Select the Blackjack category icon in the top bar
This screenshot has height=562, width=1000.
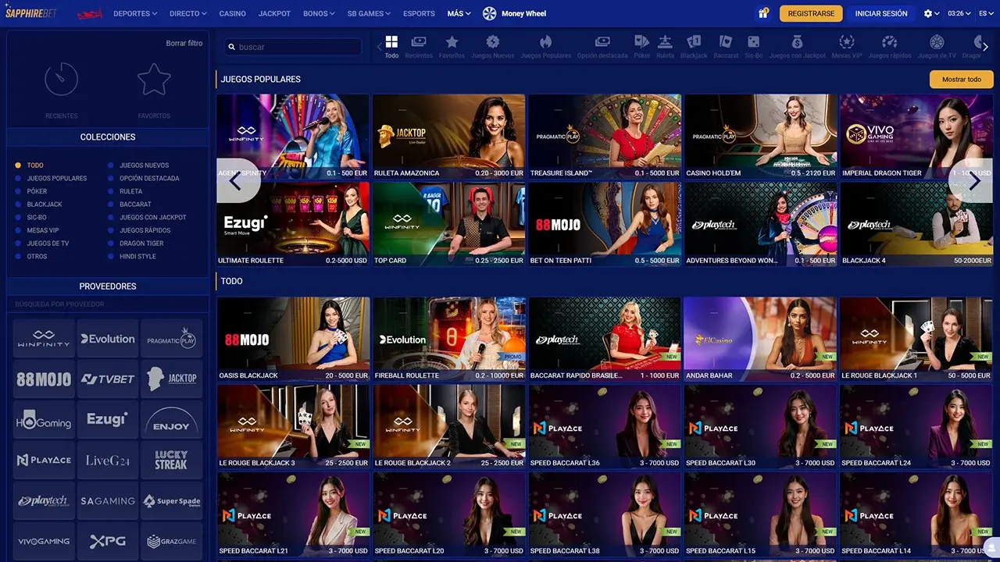click(x=694, y=42)
